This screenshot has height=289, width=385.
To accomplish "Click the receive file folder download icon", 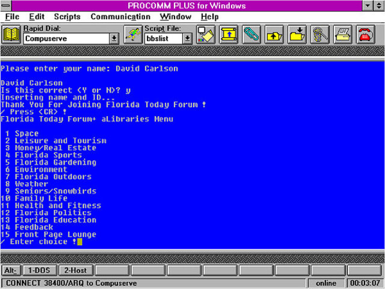I will click(297, 35).
